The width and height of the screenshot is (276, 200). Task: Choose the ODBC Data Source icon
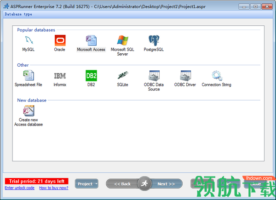[x=154, y=76]
